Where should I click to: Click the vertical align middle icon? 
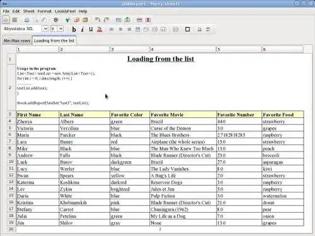tap(155, 30)
